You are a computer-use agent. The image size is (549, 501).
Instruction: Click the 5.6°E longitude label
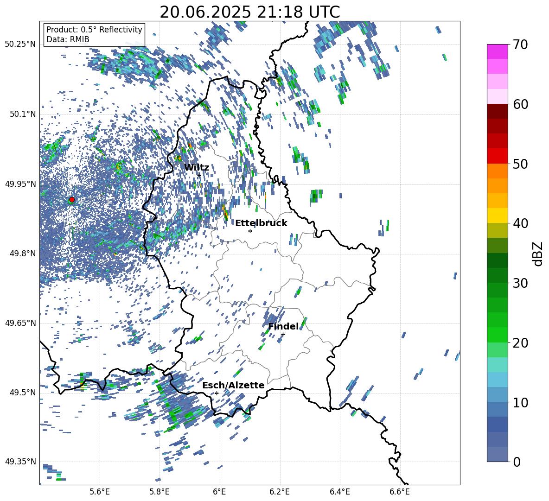100,492
